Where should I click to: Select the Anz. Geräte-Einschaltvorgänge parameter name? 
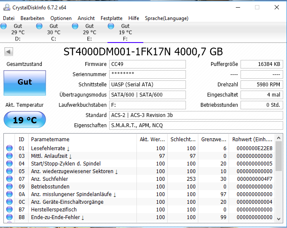tap(67, 202)
